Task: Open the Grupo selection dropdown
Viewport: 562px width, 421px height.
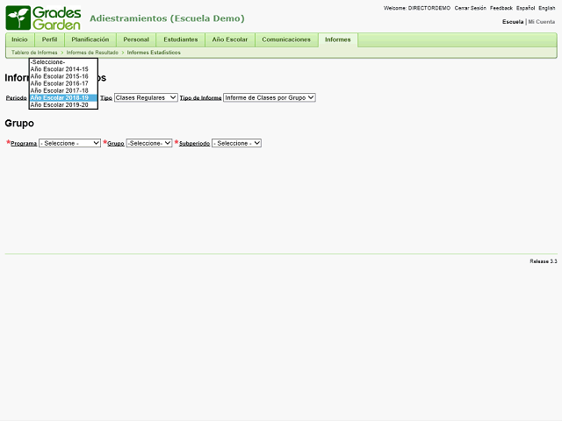Action: (149, 143)
